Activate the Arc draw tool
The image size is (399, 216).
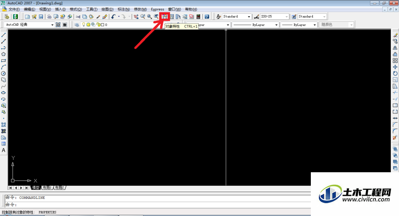(x=4, y=67)
